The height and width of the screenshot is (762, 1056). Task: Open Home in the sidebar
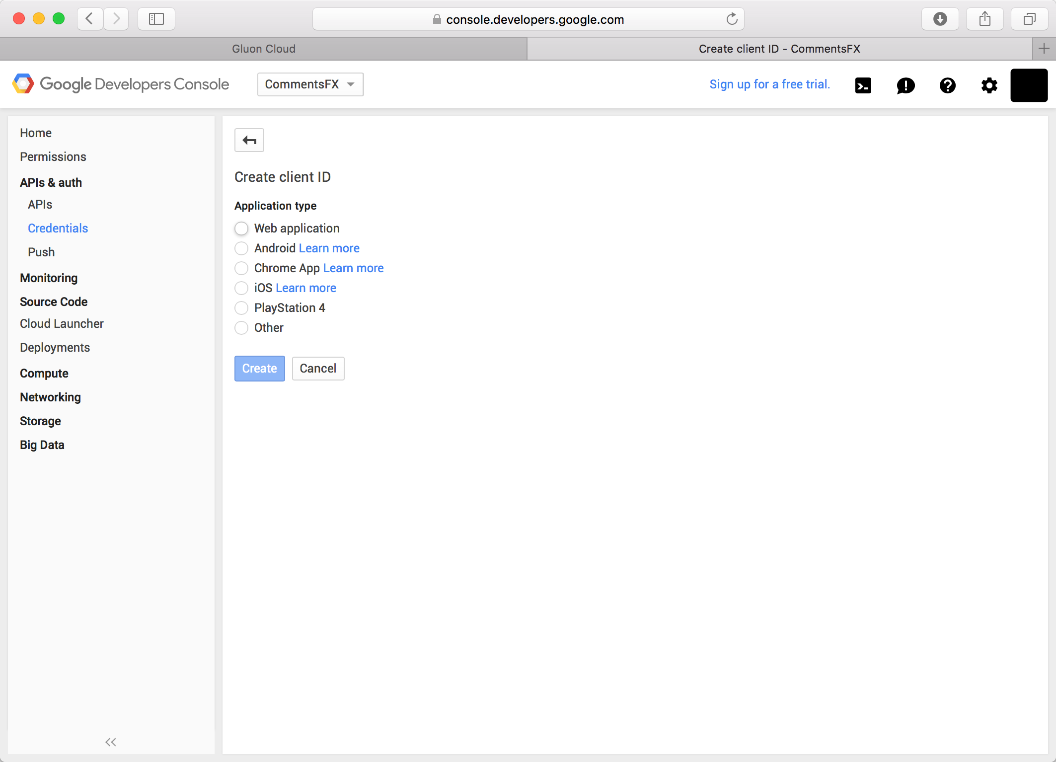36,133
